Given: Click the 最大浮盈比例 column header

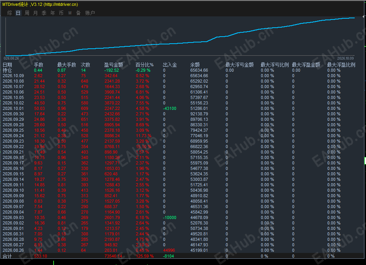Looking at the screenshot, I should (341, 65).
